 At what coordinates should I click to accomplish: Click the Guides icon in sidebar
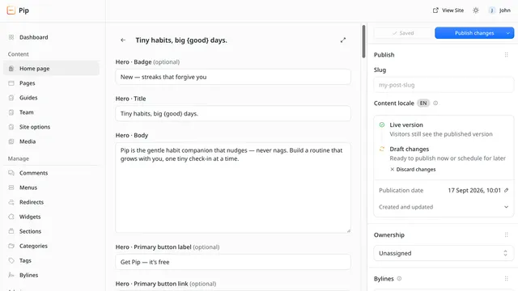click(x=11, y=98)
